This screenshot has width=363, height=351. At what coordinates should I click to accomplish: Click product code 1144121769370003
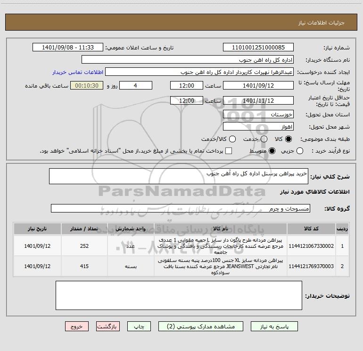coord(311,266)
